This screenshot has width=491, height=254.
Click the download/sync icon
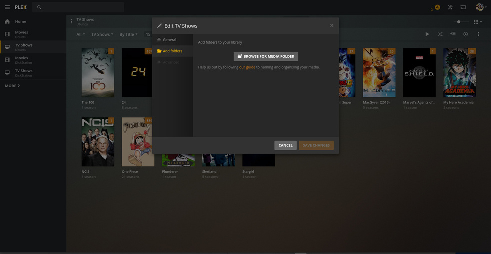coord(466,34)
